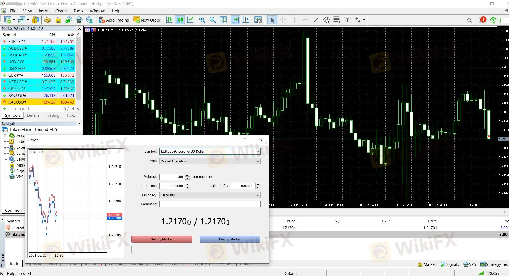Click the Volume spinner arrows
509x276 pixels.
pyautogui.click(x=187, y=177)
